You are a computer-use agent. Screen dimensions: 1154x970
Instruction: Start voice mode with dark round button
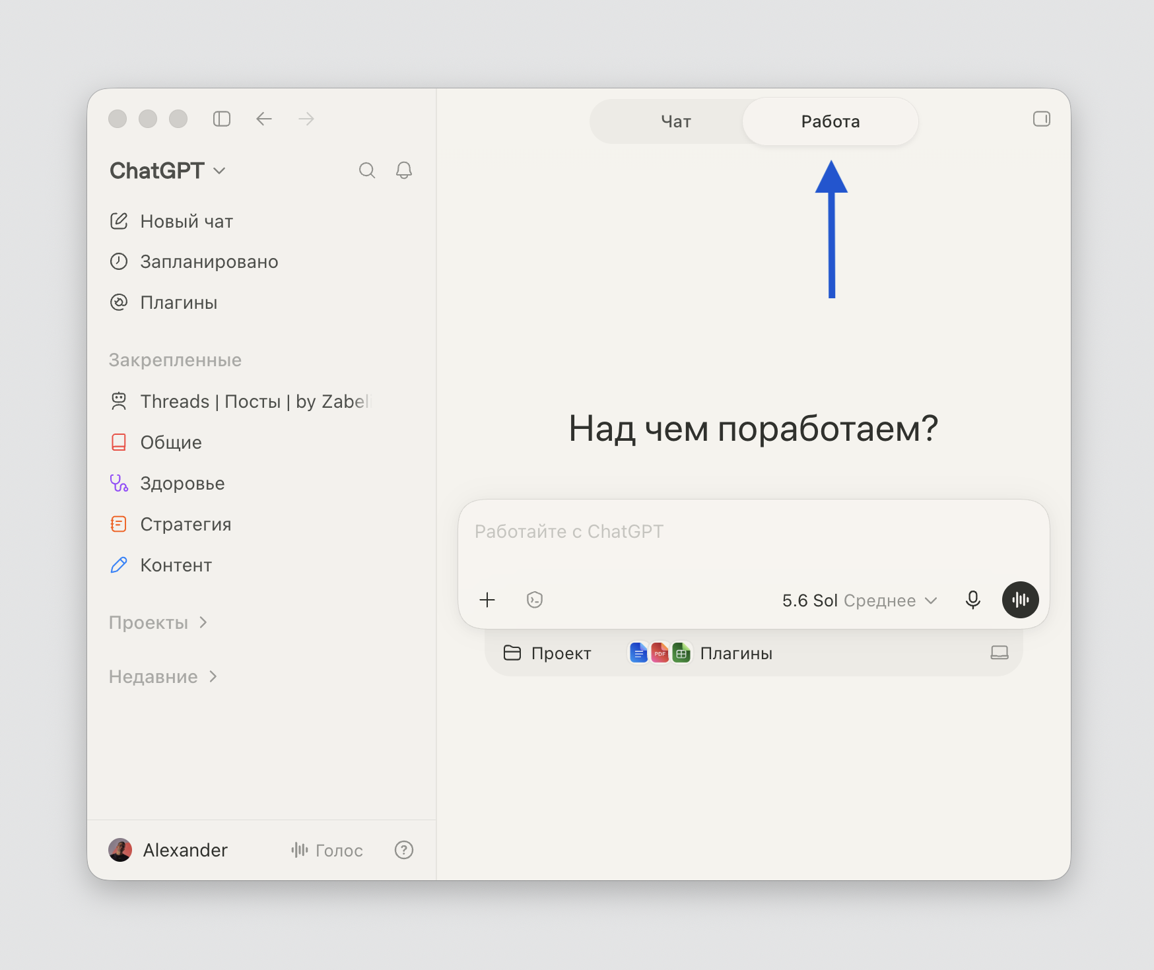coord(1021,600)
